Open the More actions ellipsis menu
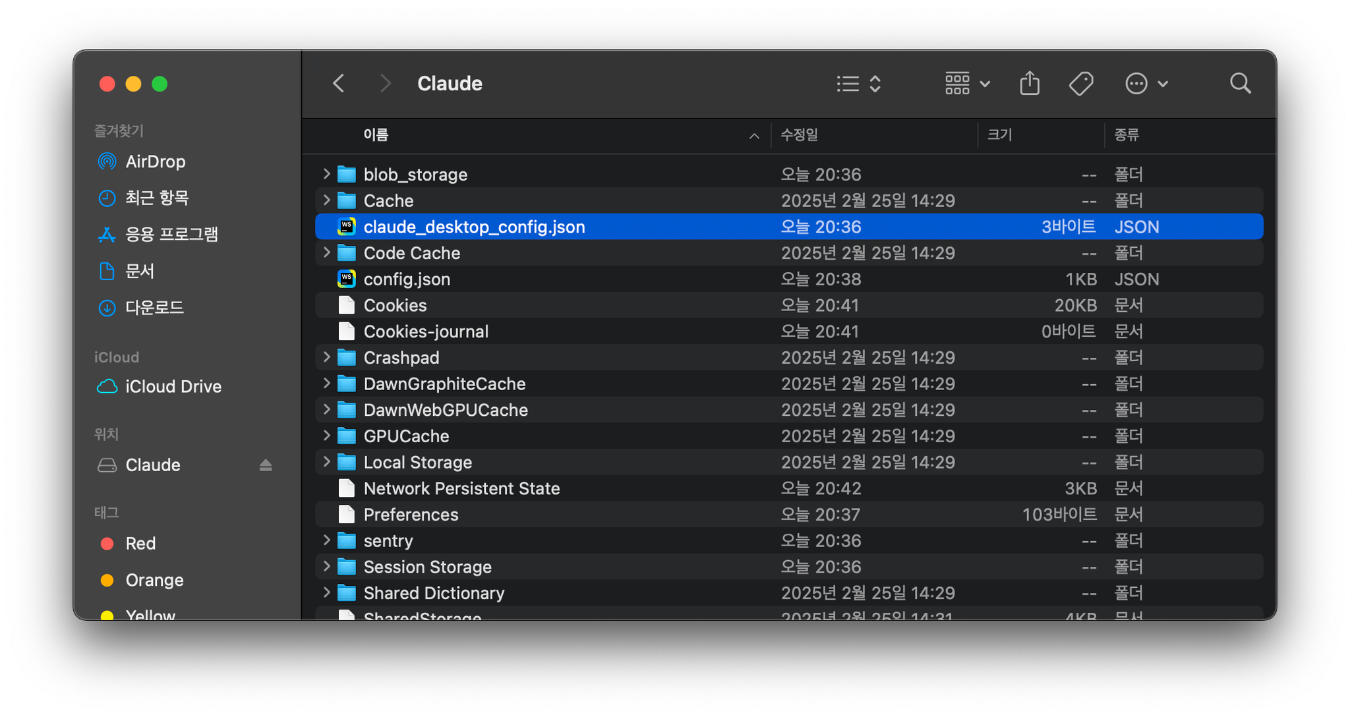The height and width of the screenshot is (717, 1350). (x=1146, y=84)
